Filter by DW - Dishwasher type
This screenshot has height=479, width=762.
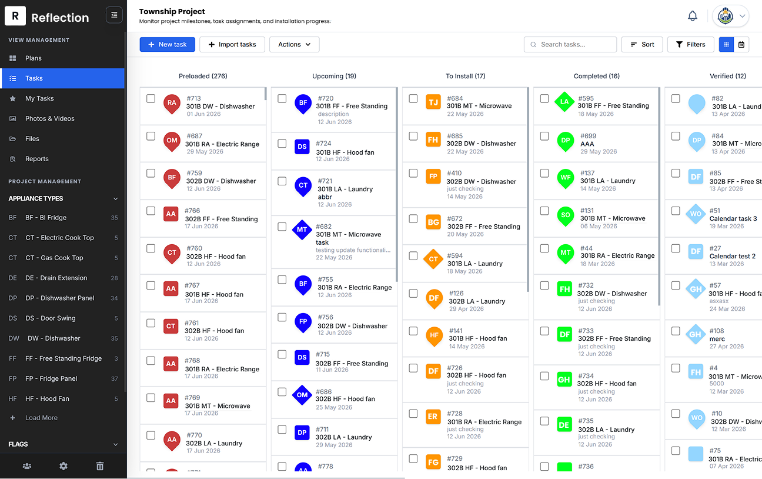62,338
